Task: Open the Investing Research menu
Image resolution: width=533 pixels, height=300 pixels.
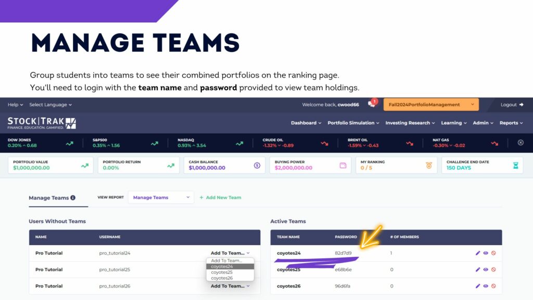Action: pos(410,123)
